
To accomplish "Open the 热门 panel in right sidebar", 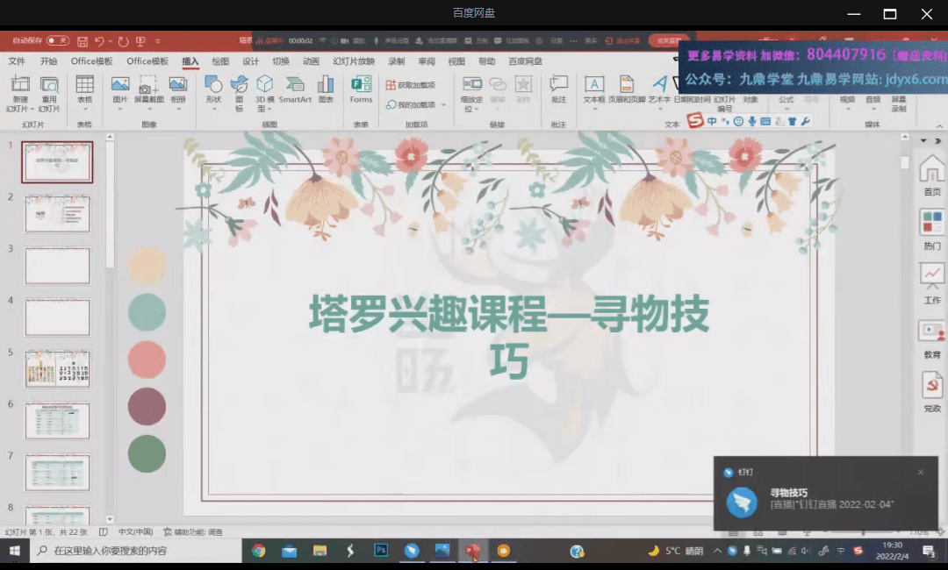I will click(x=931, y=228).
